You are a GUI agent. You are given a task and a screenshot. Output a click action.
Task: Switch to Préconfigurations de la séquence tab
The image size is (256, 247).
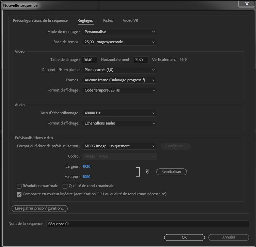tap(40, 20)
